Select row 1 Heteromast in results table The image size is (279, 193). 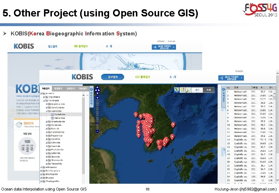[249, 92]
